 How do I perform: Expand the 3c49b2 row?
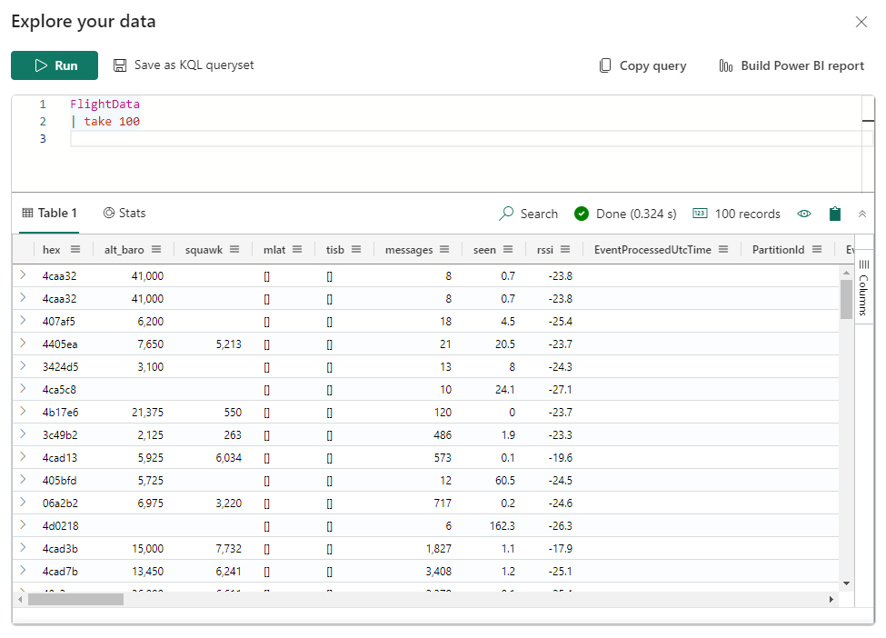(x=23, y=434)
